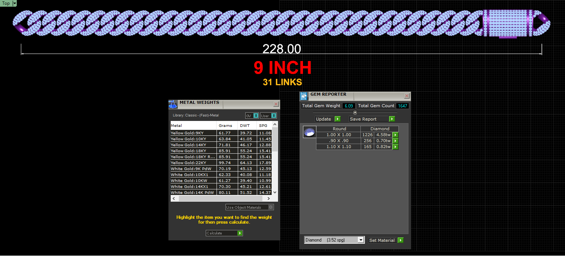Image resolution: width=565 pixels, height=256 pixels.
Task: Click the metal list vertical scrollbar down arrow
Action: tap(275, 192)
